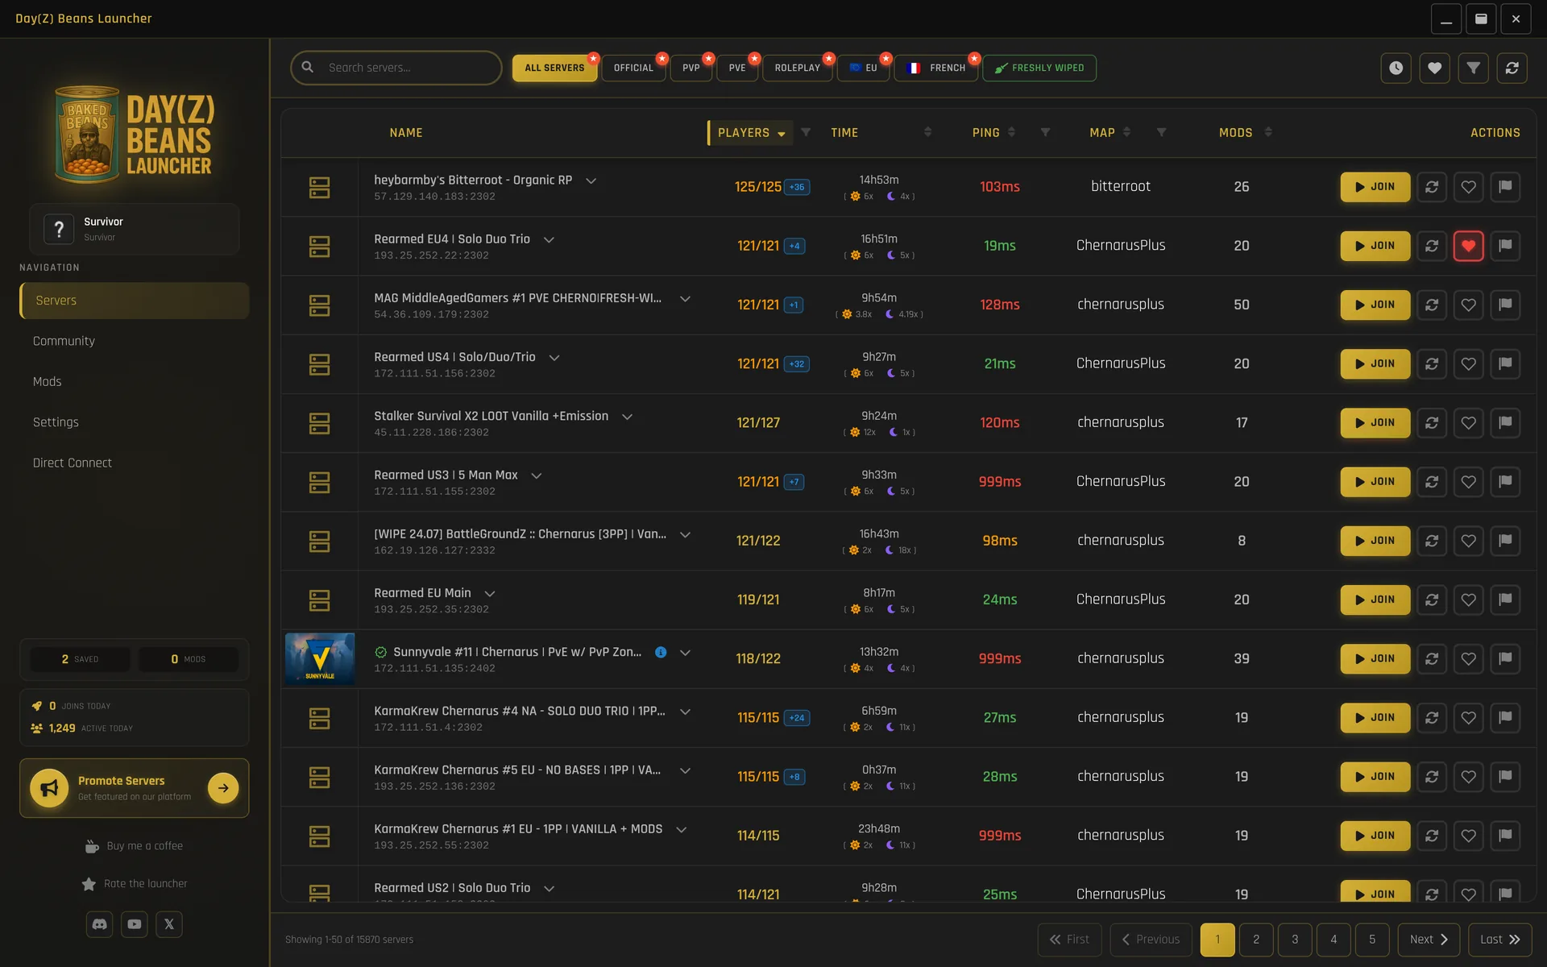Click info icon beside Sunnyvale #11 name
Viewport: 1547px width, 967px height.
tap(661, 652)
